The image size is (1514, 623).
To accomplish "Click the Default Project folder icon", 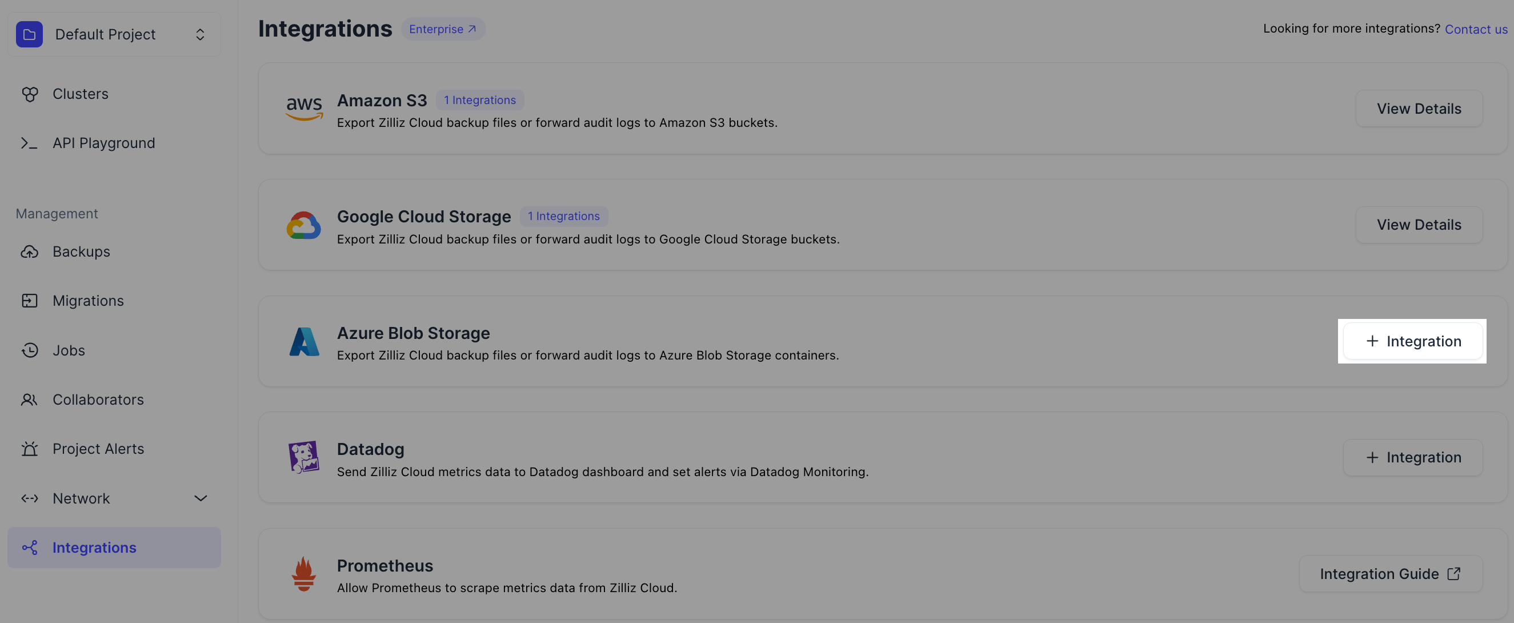I will pyautogui.click(x=29, y=34).
